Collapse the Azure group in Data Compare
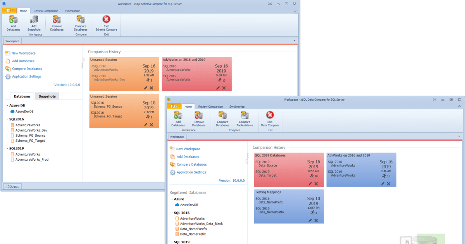465x244 pixels. 172,199
